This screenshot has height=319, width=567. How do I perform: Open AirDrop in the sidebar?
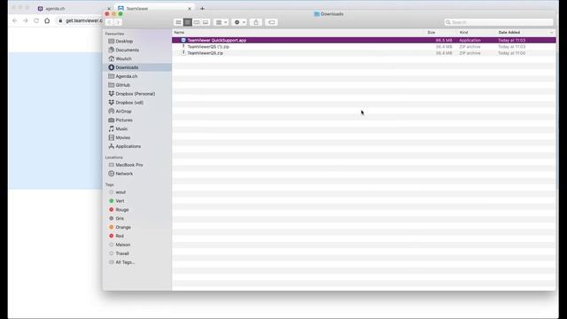(x=123, y=112)
